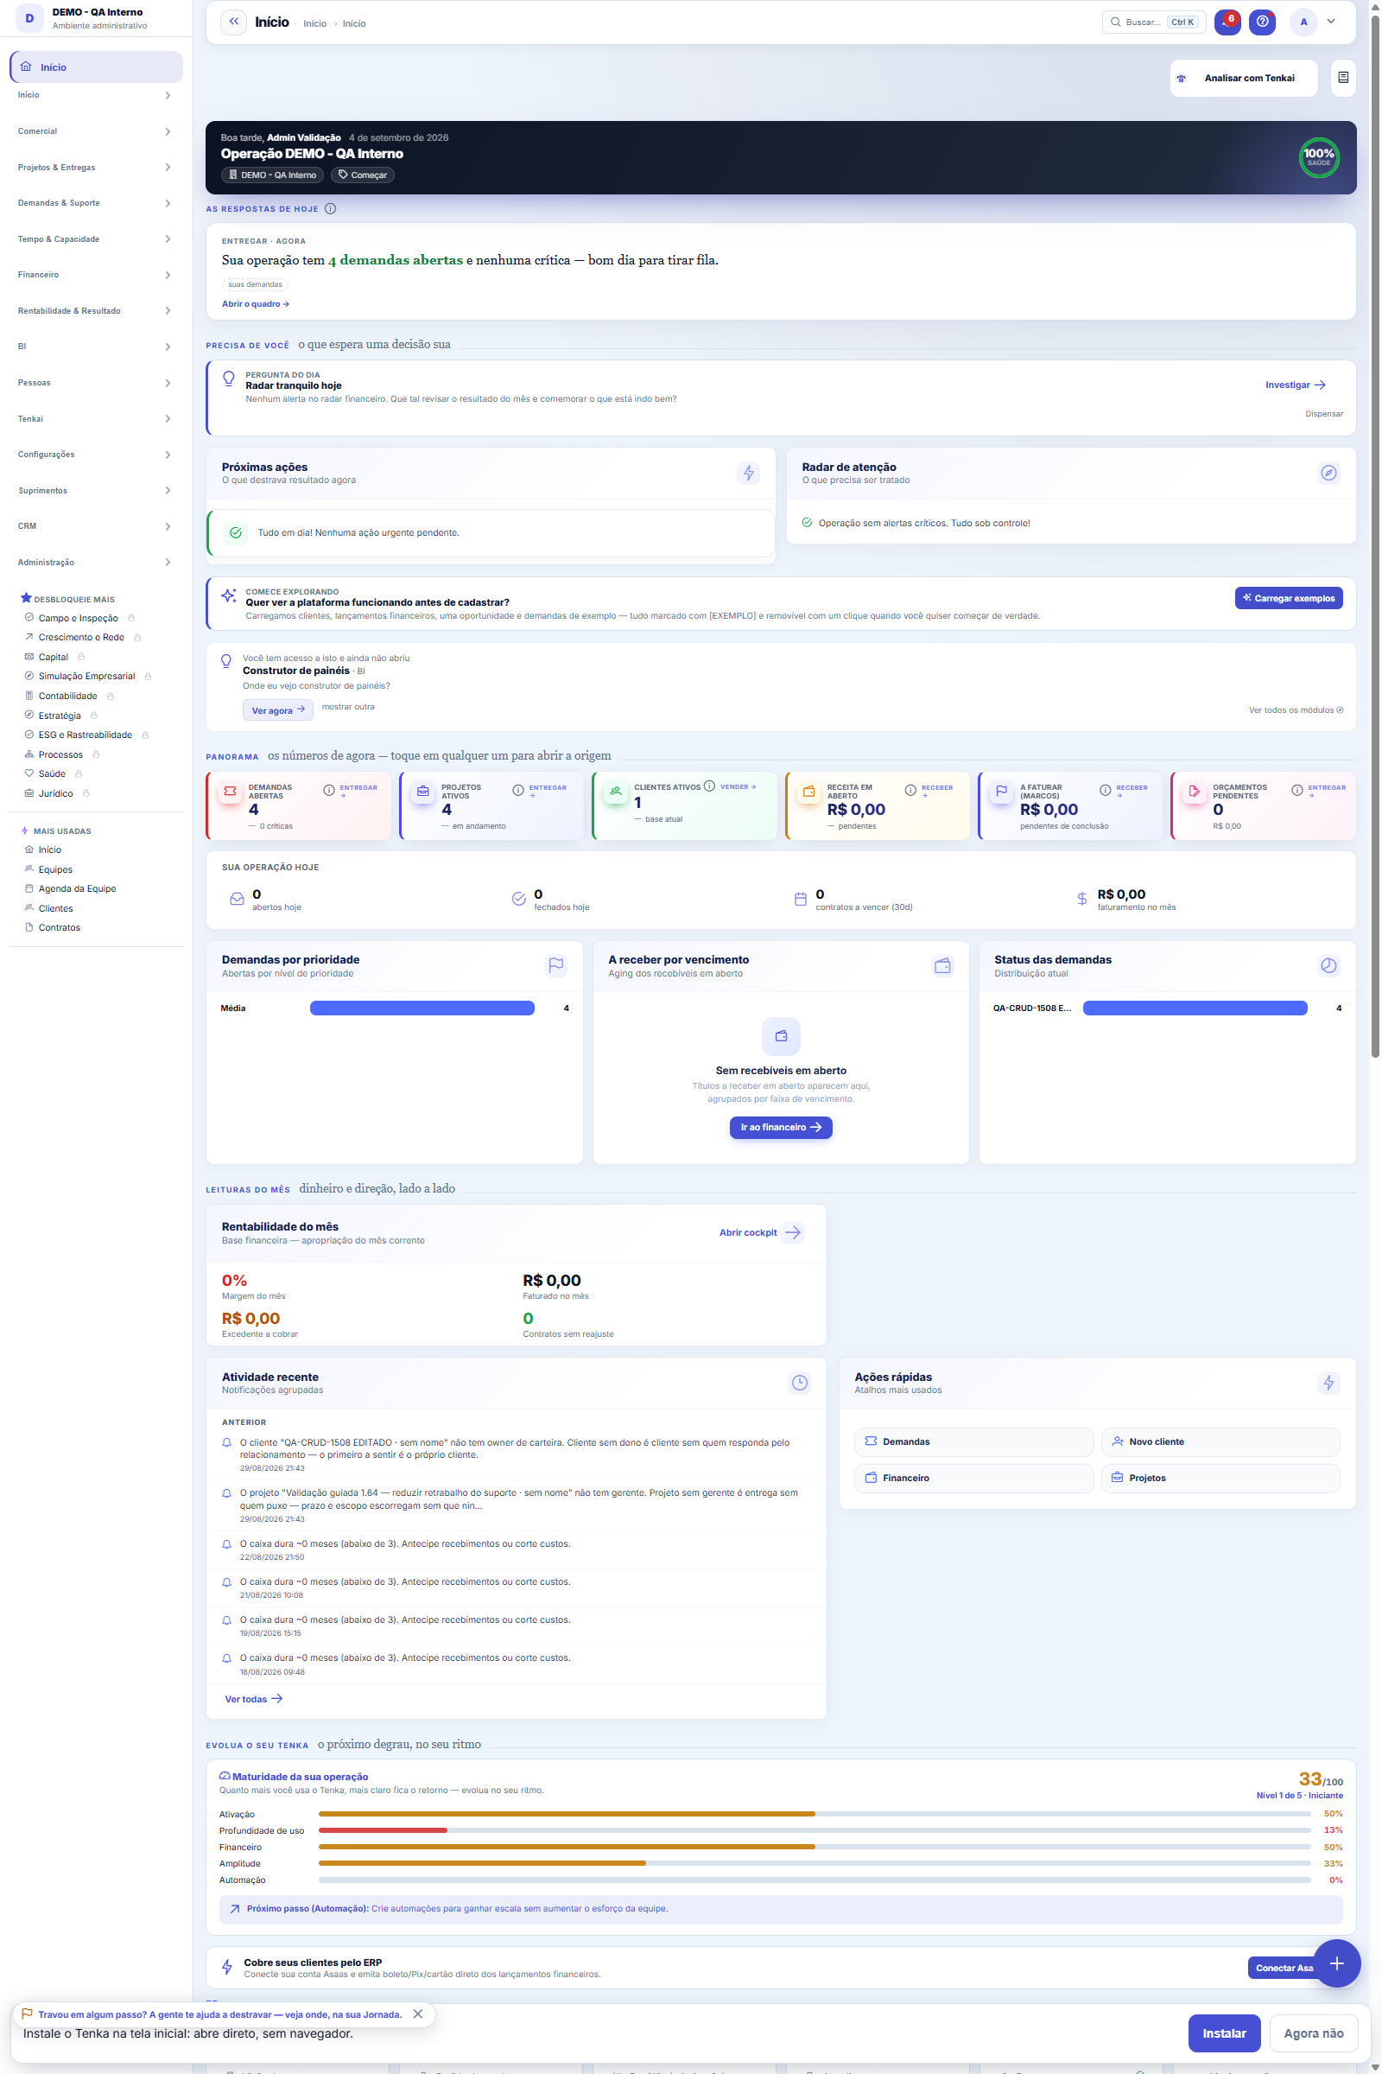Click the floating plus action button
This screenshot has height=2074, width=1382.
[x=1336, y=1963]
